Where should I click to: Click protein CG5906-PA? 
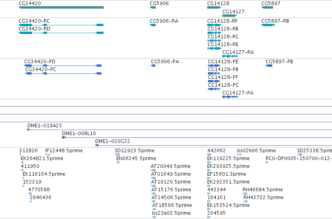pos(165,62)
